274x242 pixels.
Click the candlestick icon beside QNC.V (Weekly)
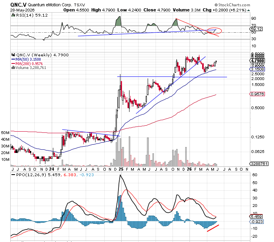[13, 55]
